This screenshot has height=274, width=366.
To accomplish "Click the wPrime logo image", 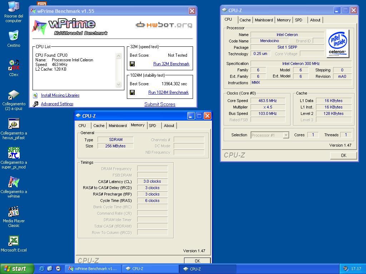I will (70, 27).
